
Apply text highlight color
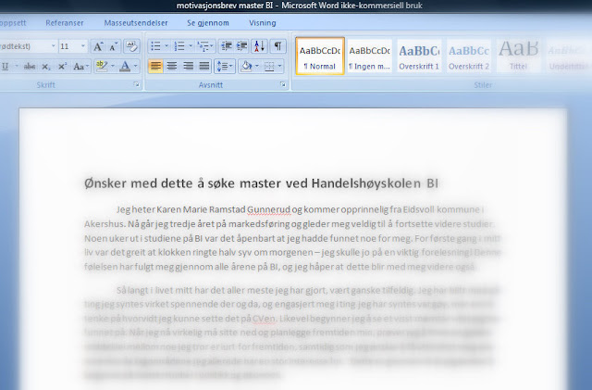pos(101,67)
